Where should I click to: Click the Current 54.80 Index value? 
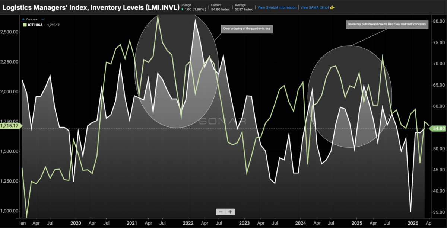tap(221, 9)
